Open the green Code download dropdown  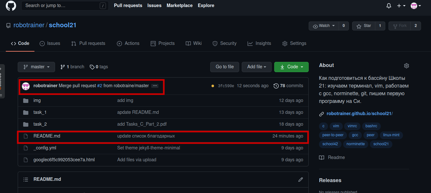coord(291,67)
